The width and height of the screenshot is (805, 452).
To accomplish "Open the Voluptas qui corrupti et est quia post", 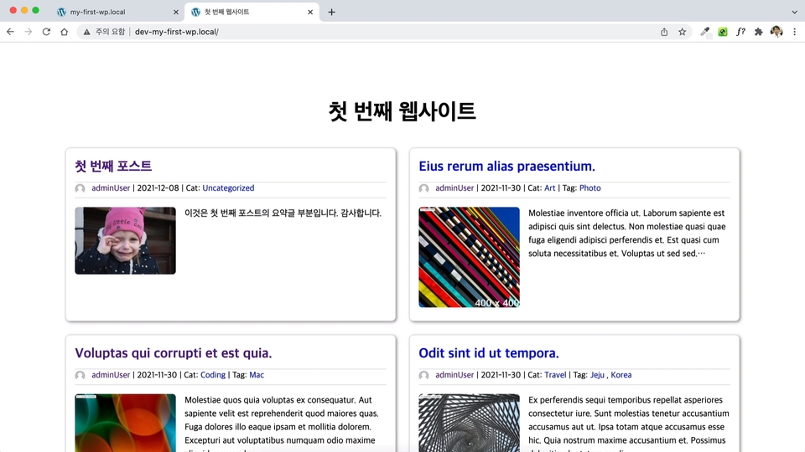I will (x=173, y=353).
